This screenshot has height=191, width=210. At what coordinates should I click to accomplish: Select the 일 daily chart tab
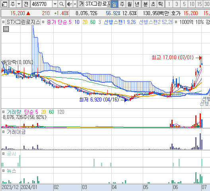115,4
